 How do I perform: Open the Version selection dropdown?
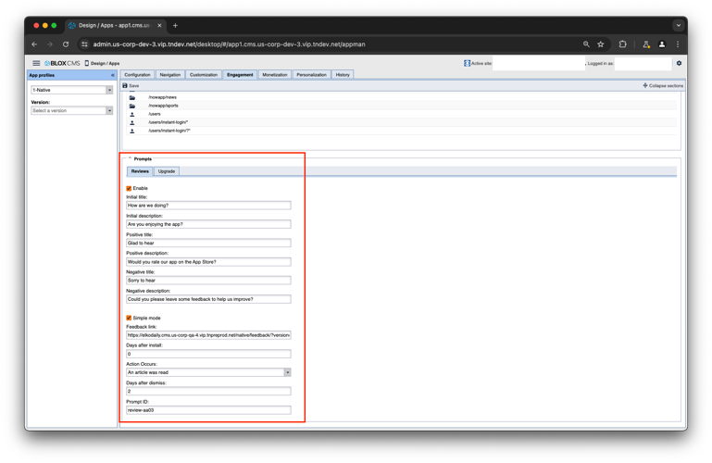(109, 110)
